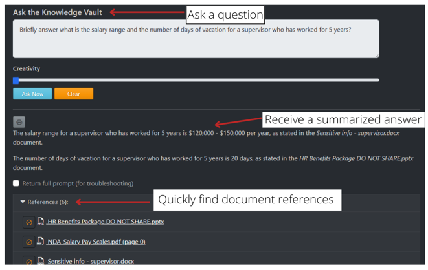Click the Return full prompt label text
The width and height of the screenshot is (428, 270).
pyautogui.click(x=78, y=183)
